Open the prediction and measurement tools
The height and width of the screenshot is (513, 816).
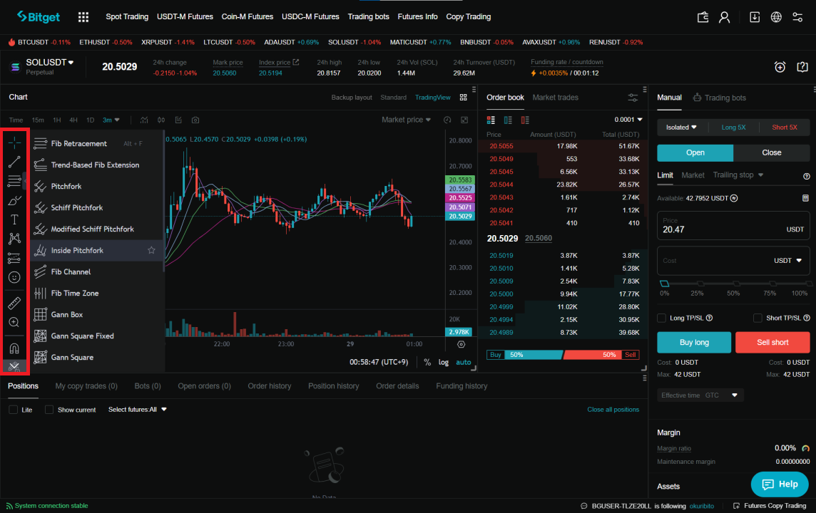(14, 258)
